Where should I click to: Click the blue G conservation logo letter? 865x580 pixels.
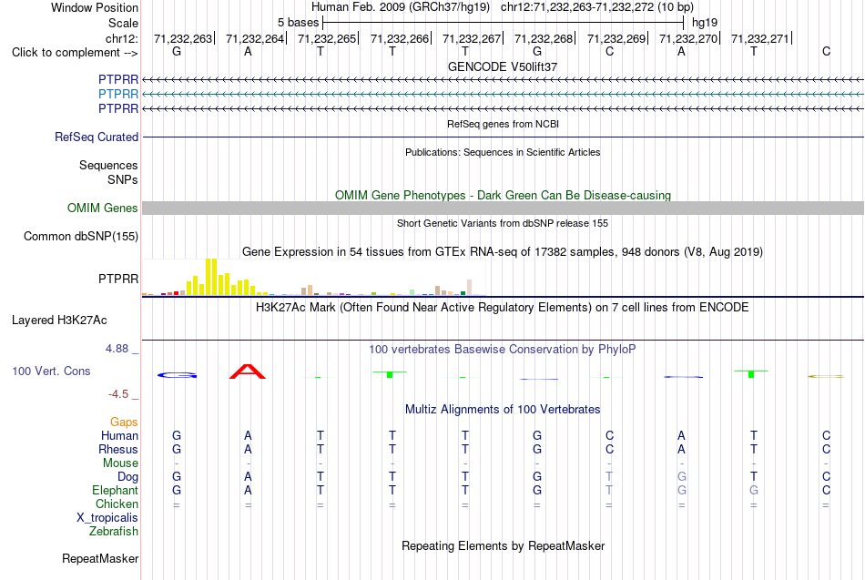177,375
